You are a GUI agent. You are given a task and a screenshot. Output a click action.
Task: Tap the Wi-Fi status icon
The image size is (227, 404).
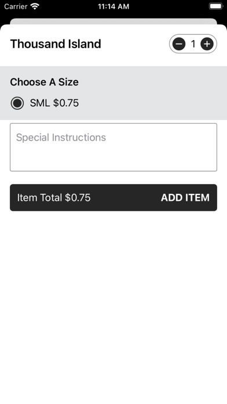[35, 6]
